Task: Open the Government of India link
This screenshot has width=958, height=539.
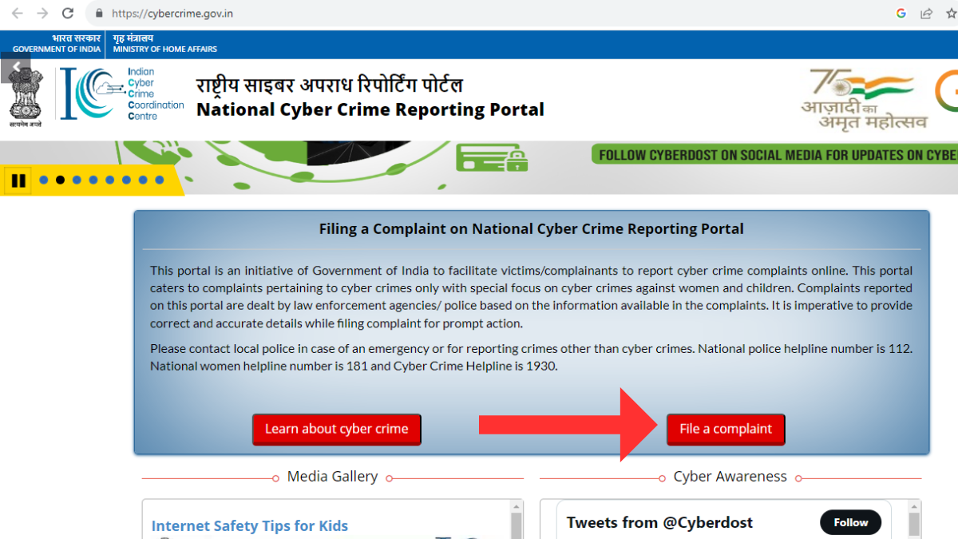Action: (x=57, y=44)
